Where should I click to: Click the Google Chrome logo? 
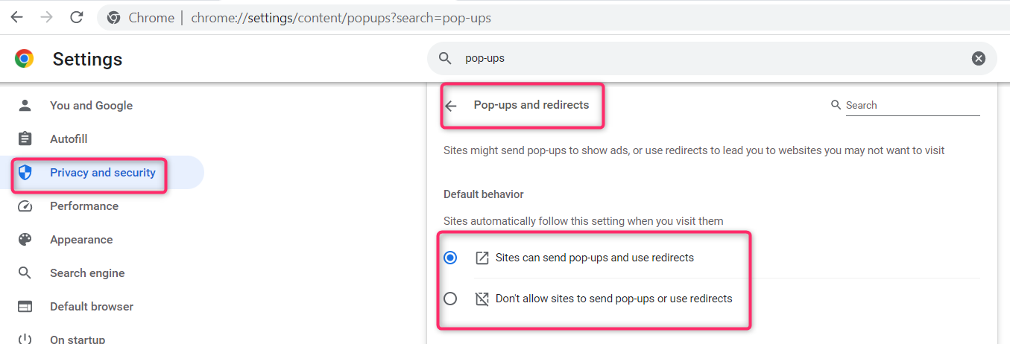click(25, 59)
